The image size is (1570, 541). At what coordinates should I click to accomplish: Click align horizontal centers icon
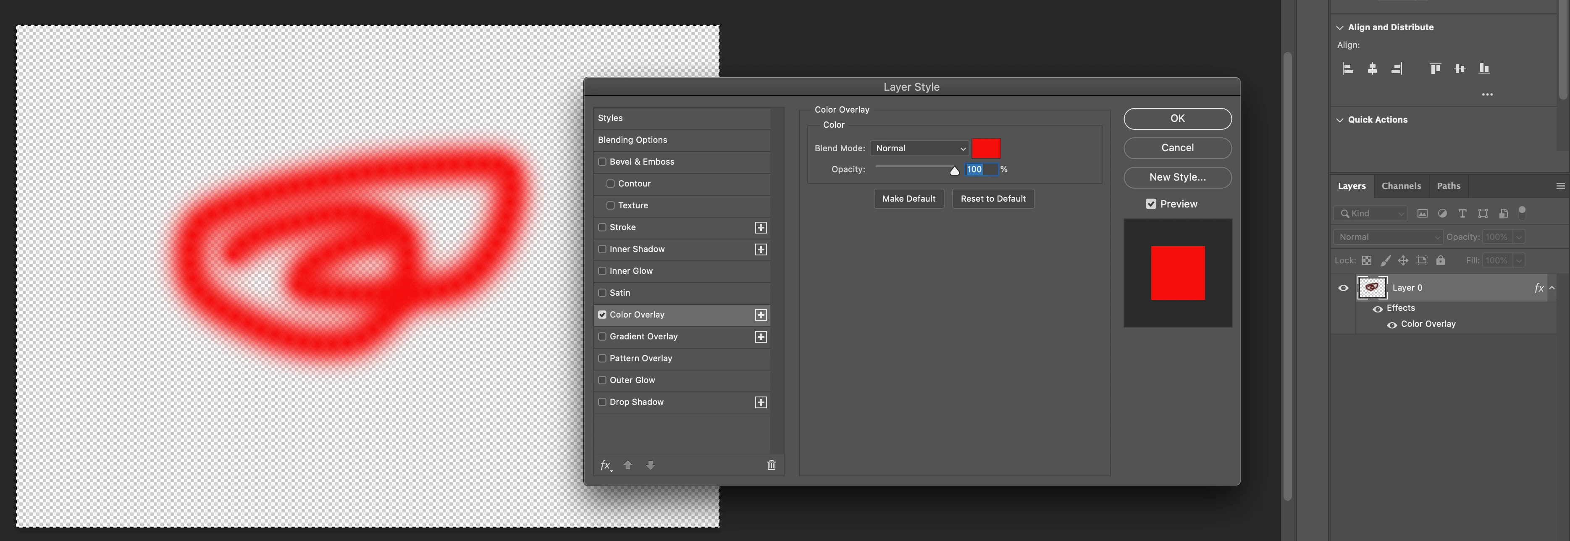tap(1372, 69)
